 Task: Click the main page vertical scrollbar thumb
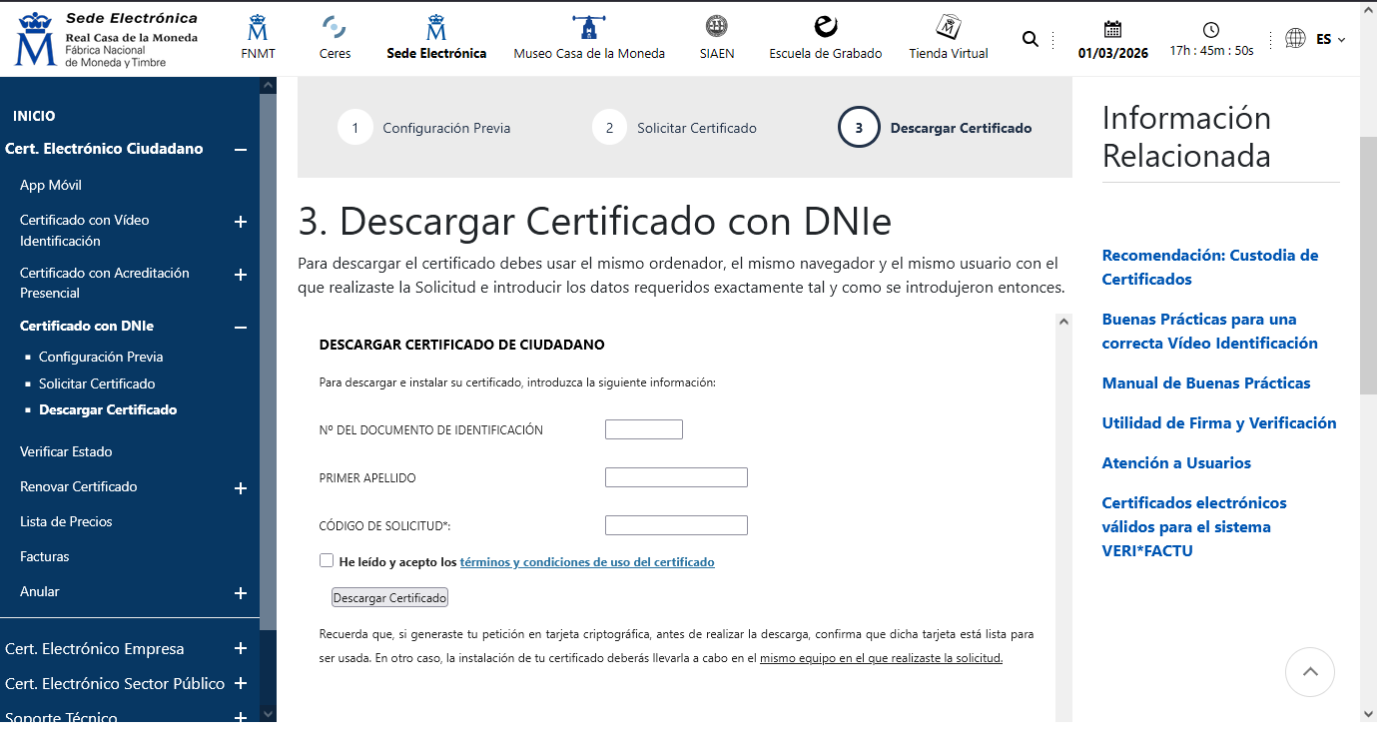click(1368, 265)
